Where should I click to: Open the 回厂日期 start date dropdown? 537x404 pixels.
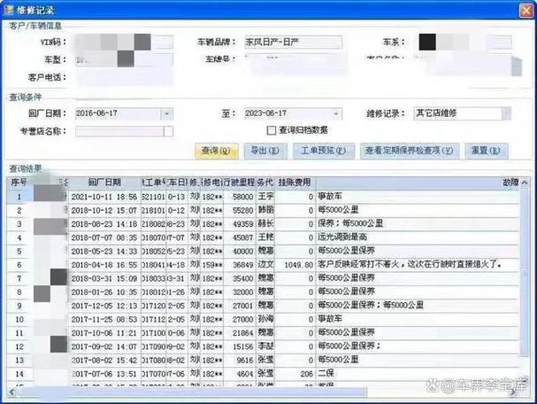tap(167, 113)
